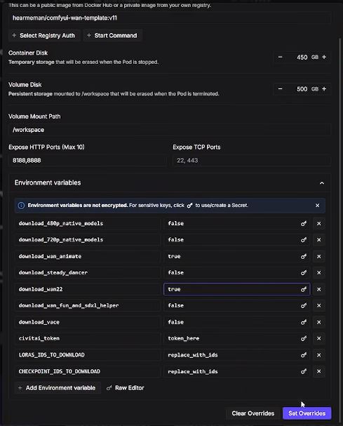The image size is (343, 426).
Task: Delete the download_vace variable row
Action: tap(319, 322)
